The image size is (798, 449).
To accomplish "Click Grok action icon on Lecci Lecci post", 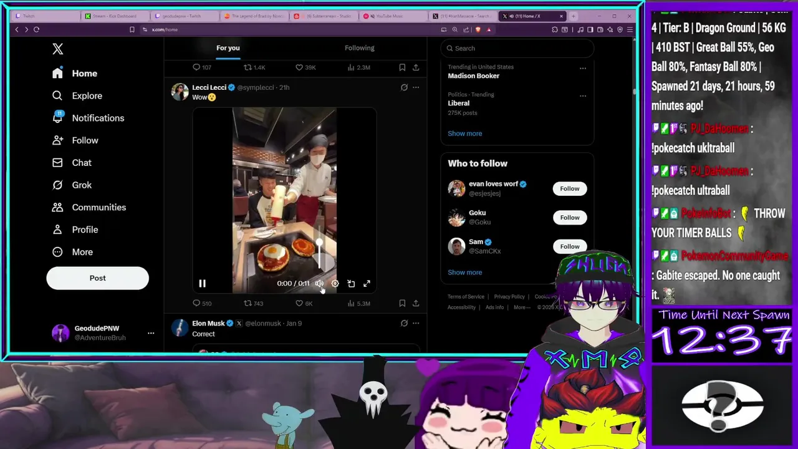I will tap(404, 87).
